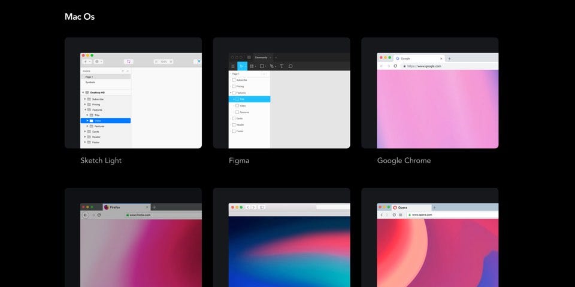Image resolution: width=575 pixels, height=287 pixels.
Task: Click the Chrome forward arrow
Action: [x=388, y=66]
